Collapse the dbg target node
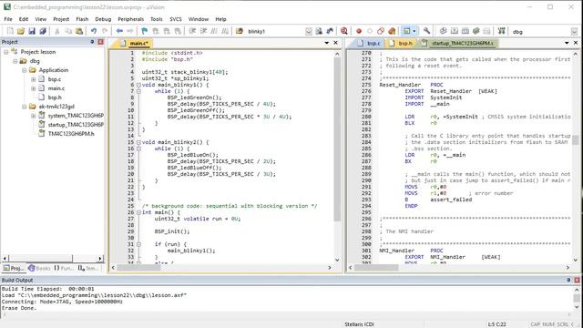583x328 pixels. point(15,61)
